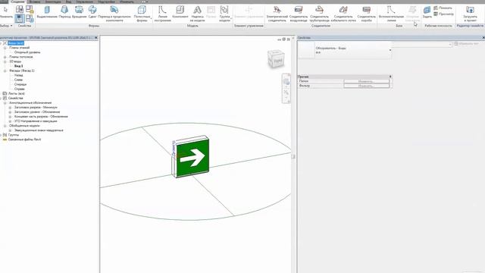Open the Вид ribbon tab

[69, 2]
